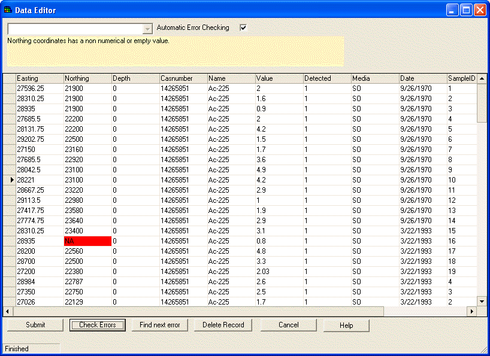Click the yellow Northing error message text
The height and width of the screenshot is (356, 490).
[x=88, y=41]
